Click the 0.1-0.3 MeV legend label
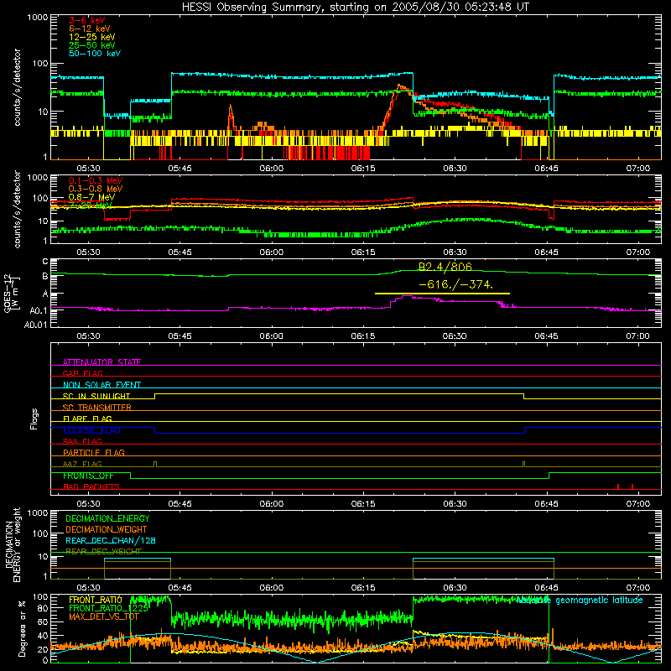Image resolution: width=671 pixels, height=671 pixels. pyautogui.click(x=96, y=180)
